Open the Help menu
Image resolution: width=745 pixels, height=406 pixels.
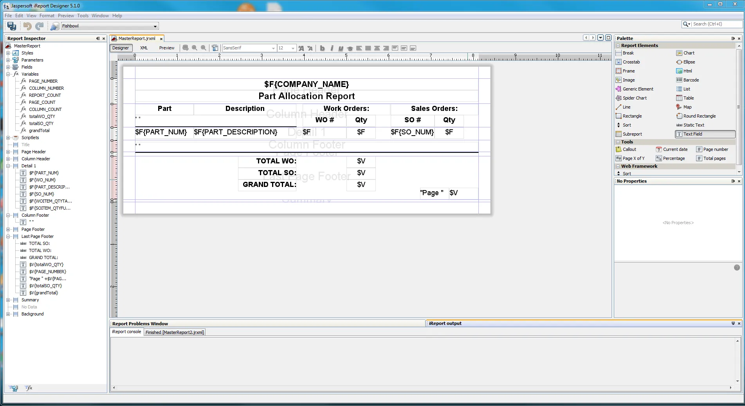117,16
